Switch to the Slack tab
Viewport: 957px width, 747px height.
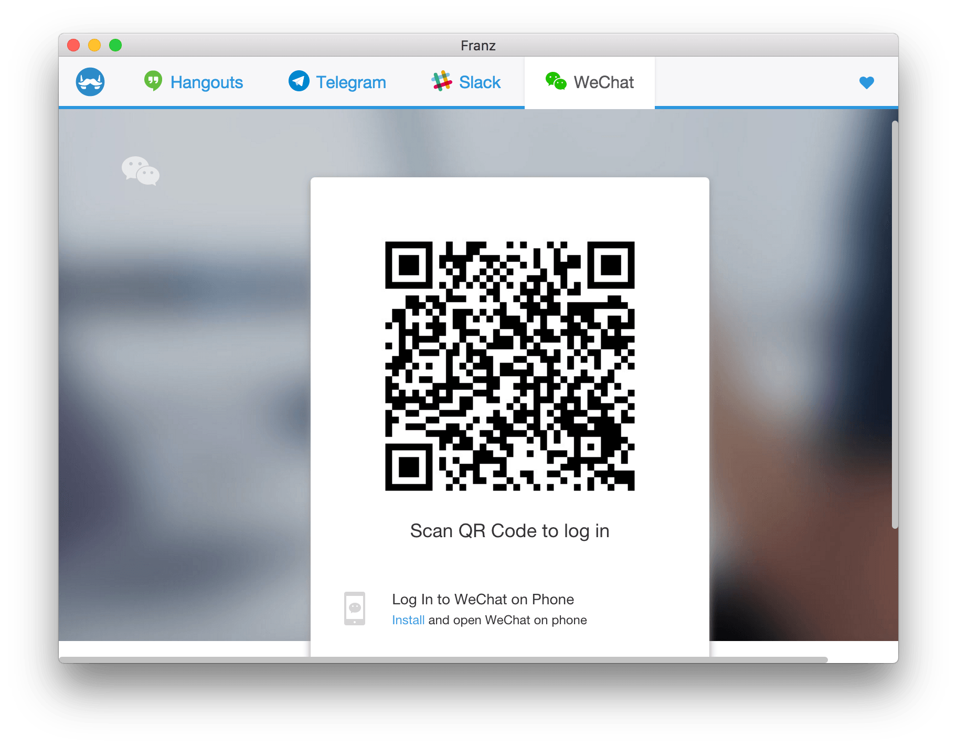pos(466,82)
